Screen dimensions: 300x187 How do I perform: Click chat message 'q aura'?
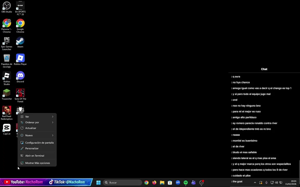[236, 76]
